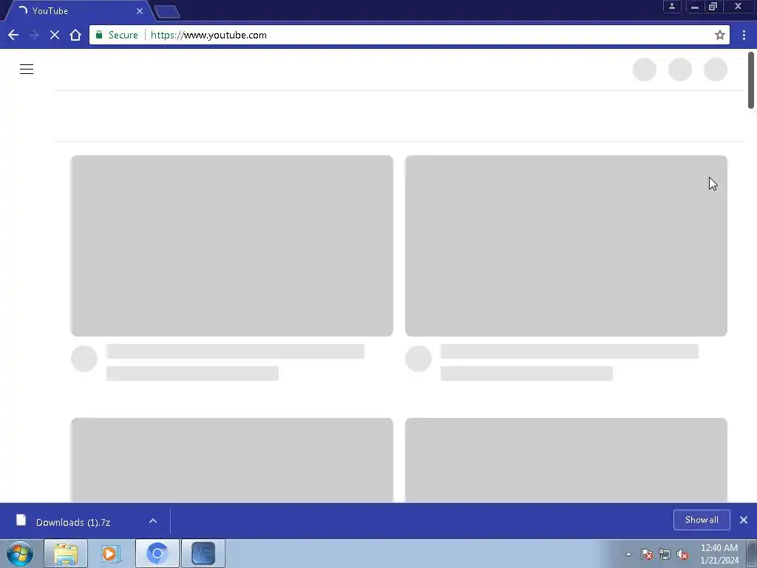Show hidden system tray icons
Image resolution: width=757 pixels, height=568 pixels.
coord(628,554)
